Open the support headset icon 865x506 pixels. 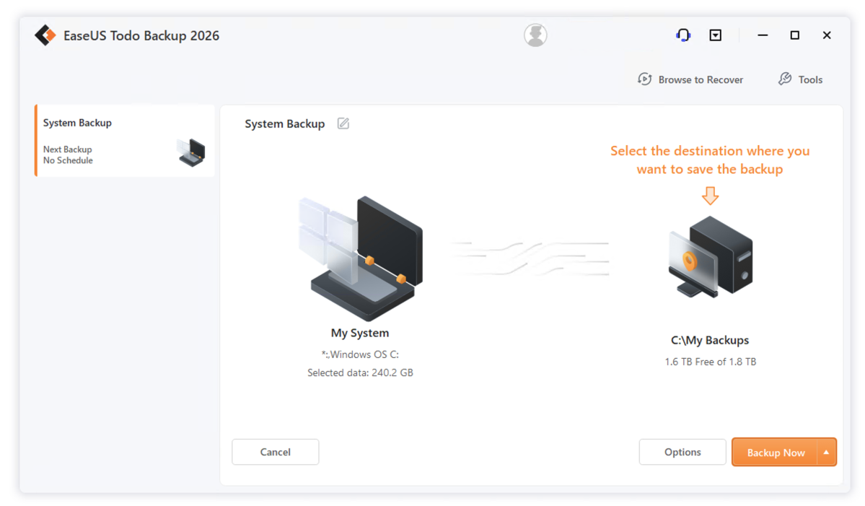coord(683,35)
